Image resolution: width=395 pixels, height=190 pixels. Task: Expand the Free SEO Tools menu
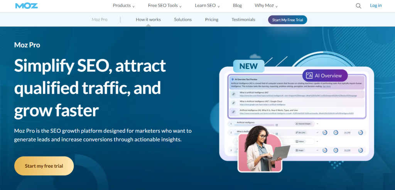165,5
